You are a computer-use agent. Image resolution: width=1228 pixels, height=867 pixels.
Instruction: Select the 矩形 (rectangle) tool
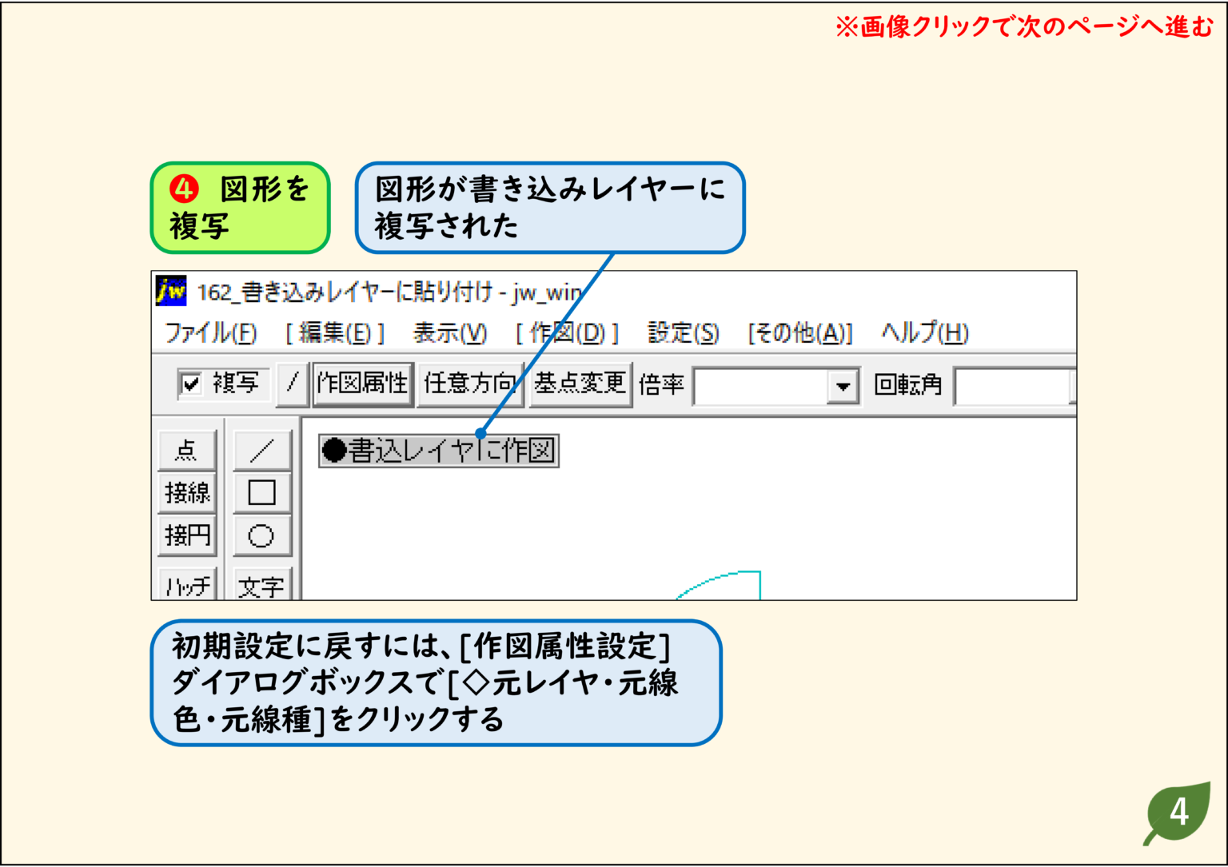click(x=261, y=492)
